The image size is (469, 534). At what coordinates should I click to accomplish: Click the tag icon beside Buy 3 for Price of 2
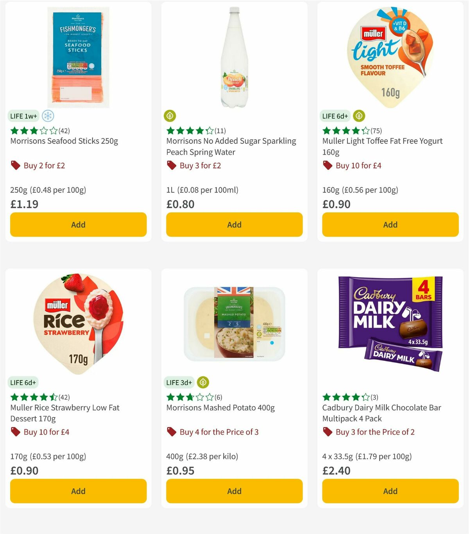327,432
